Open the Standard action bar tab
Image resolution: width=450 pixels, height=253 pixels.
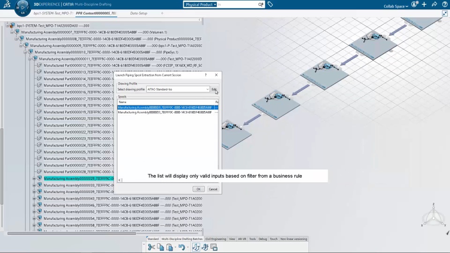click(153, 238)
